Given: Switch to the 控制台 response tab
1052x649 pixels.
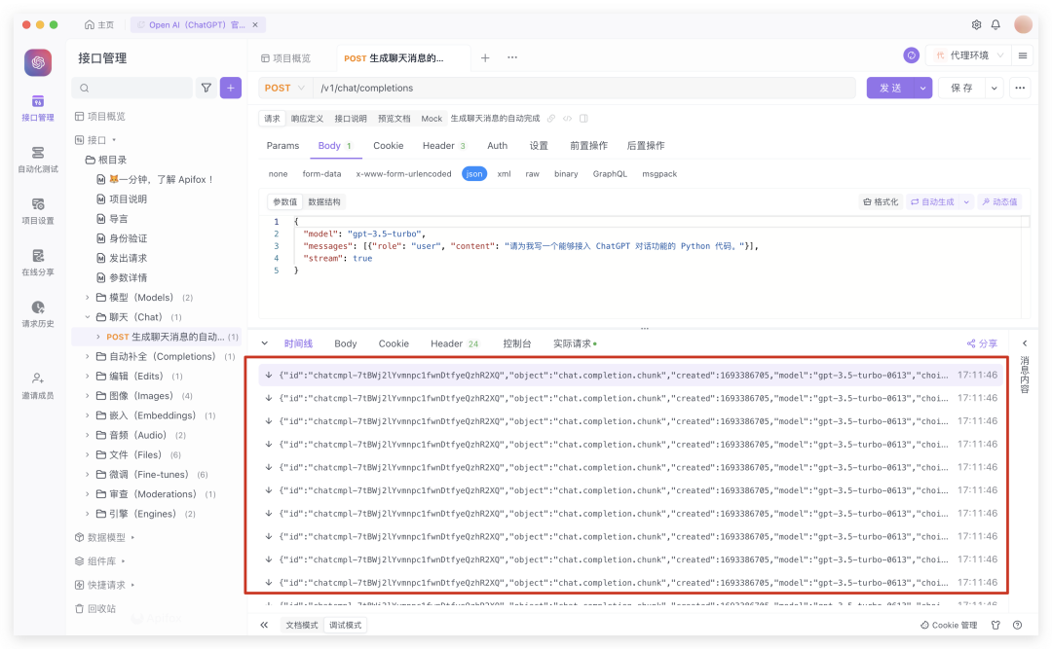Looking at the screenshot, I should [516, 343].
